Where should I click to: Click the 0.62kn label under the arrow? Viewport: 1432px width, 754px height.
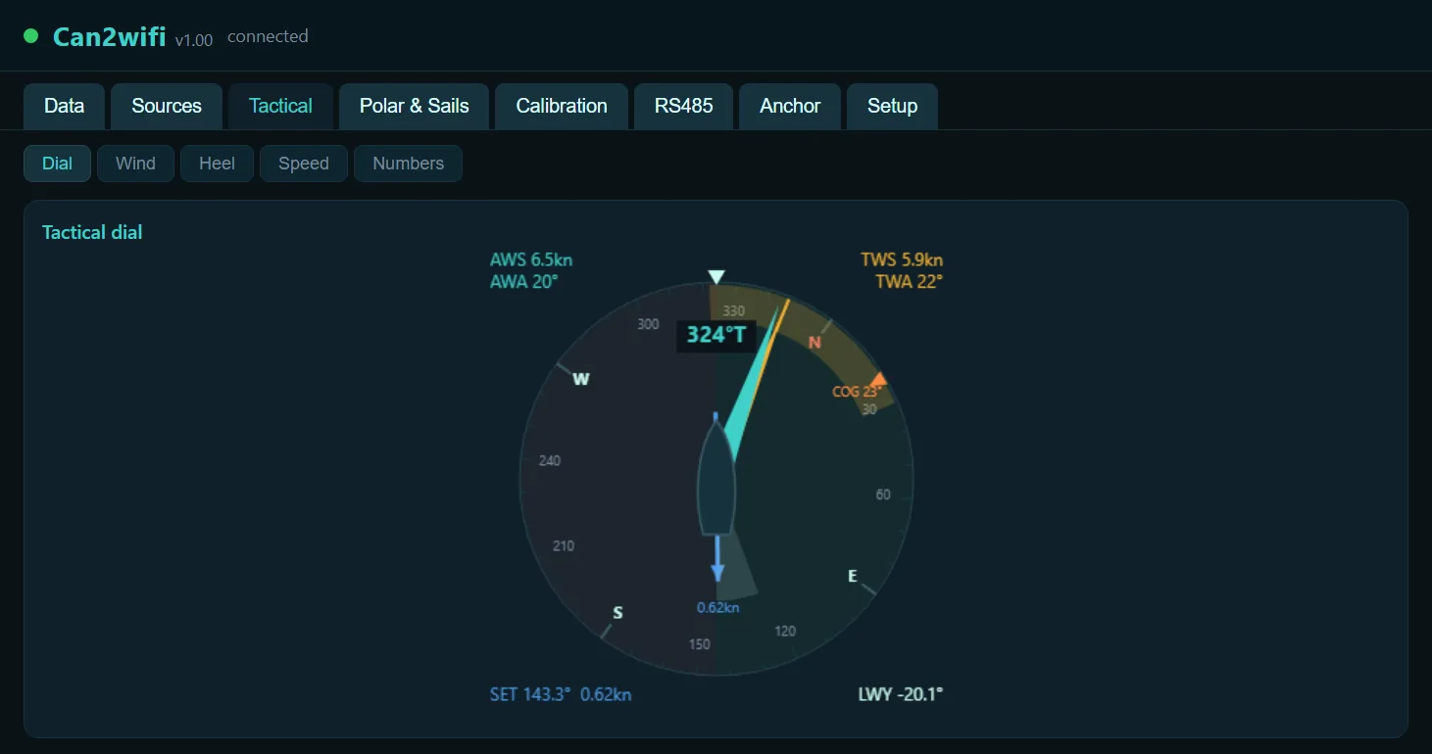coord(717,607)
